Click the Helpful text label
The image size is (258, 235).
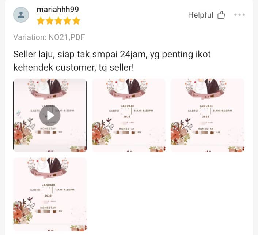[201, 15]
